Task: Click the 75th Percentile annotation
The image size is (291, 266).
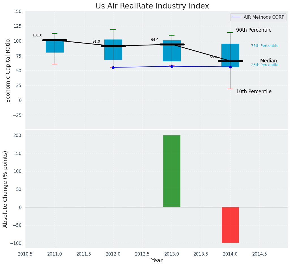Action: (265, 46)
